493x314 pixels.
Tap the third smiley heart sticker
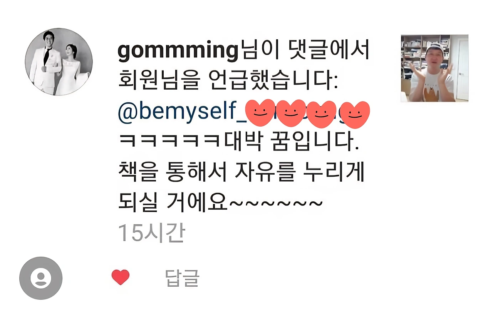coord(322,115)
